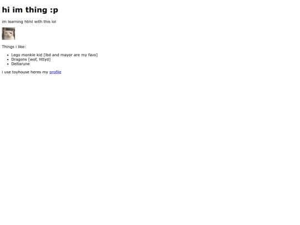Click the words 'heres my' before the link
Viewport: 300px width, 225px height.
(x=39, y=72)
